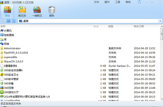Open the 帮助 (Help) menu
Screen dimensions: 163x107
[x=128, y=2]
